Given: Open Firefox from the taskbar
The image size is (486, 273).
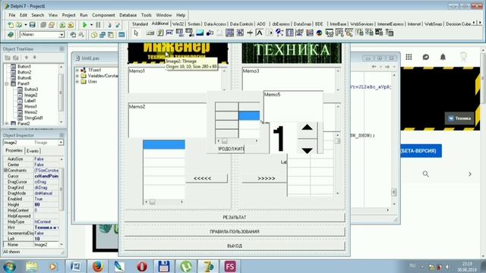Looking at the screenshot, I should [97, 266].
